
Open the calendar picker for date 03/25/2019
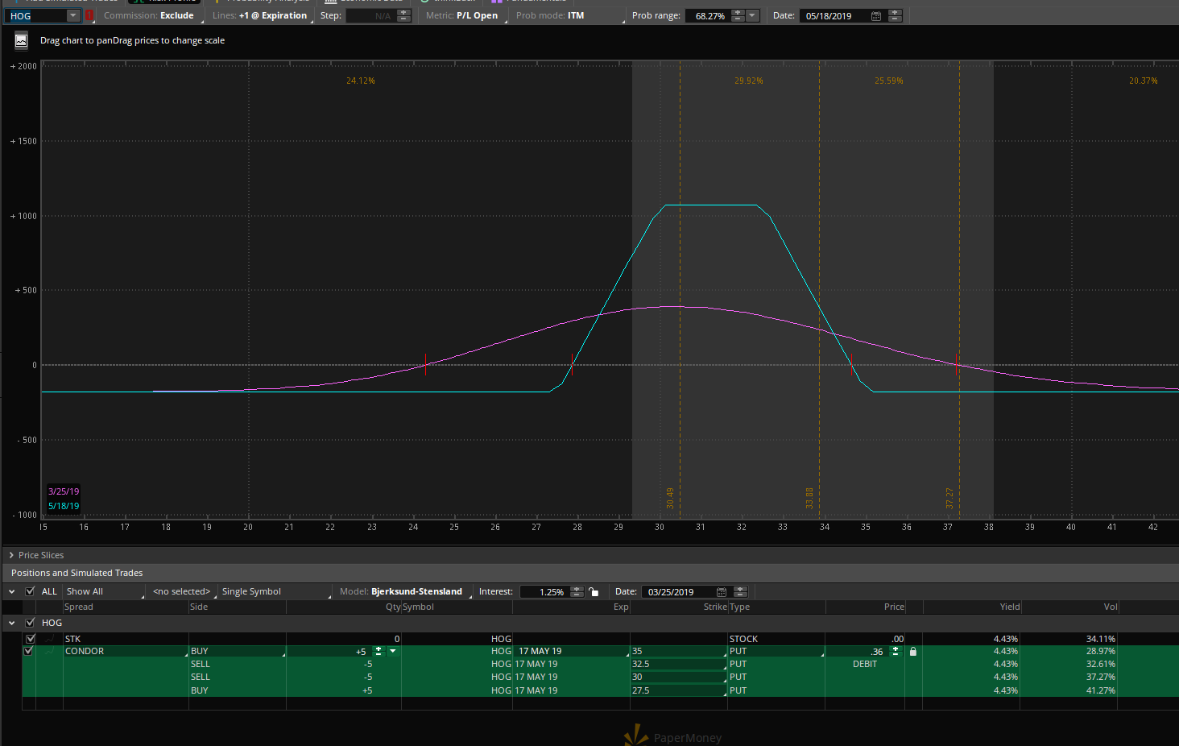click(x=722, y=592)
